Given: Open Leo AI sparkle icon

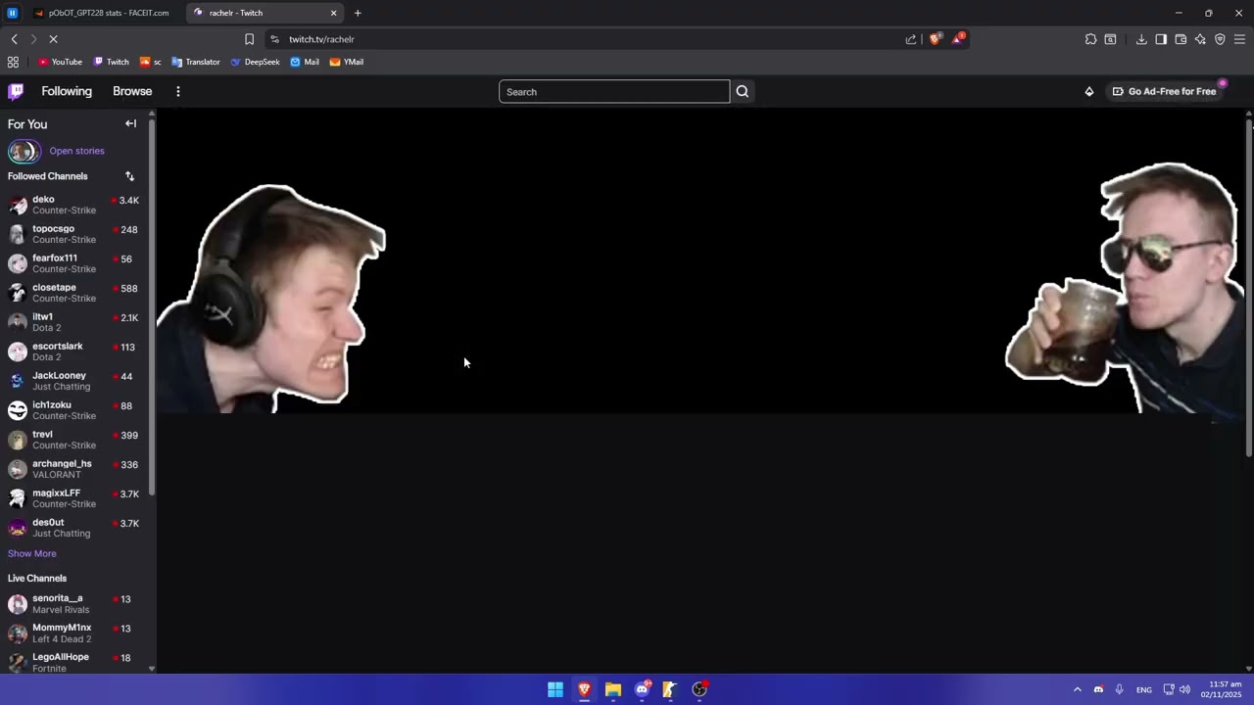Looking at the screenshot, I should (1200, 39).
